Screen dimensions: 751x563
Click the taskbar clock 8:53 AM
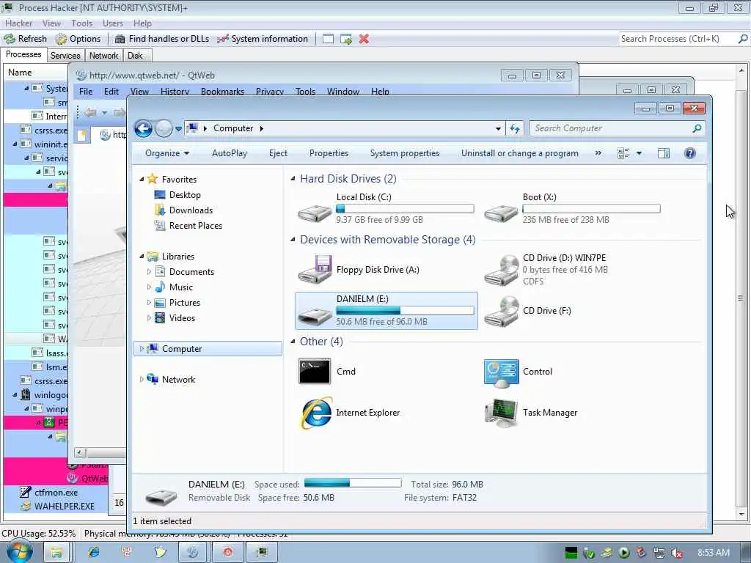pyautogui.click(x=714, y=553)
